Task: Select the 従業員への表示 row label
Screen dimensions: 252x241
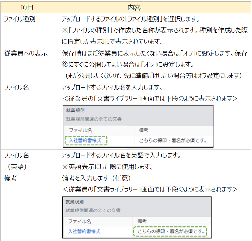Action: pos(25,54)
